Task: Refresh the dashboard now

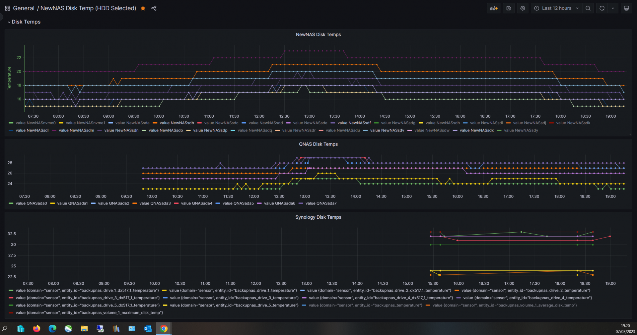Action: click(602, 8)
